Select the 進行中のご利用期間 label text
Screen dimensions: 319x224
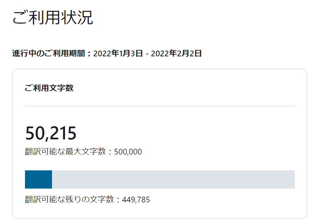pyautogui.click(x=48, y=53)
